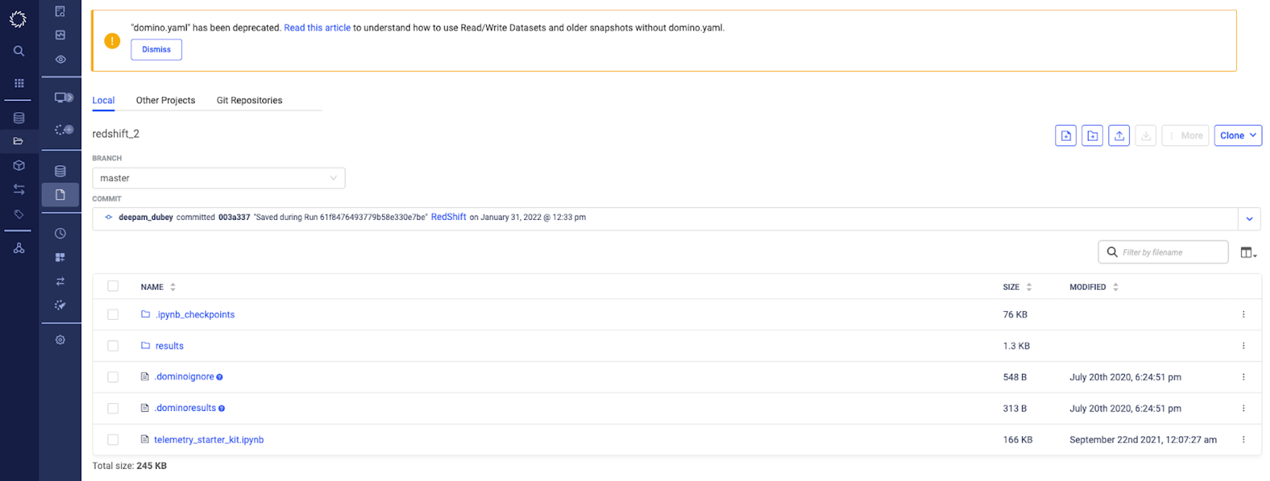Open the master branch dropdown
Screen dimensions: 1270x481
coord(218,178)
